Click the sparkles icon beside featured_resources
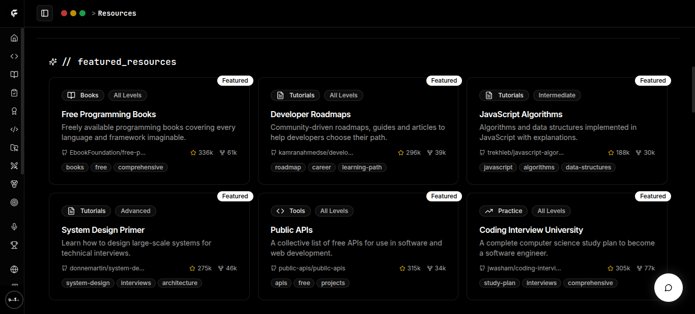 [53, 62]
